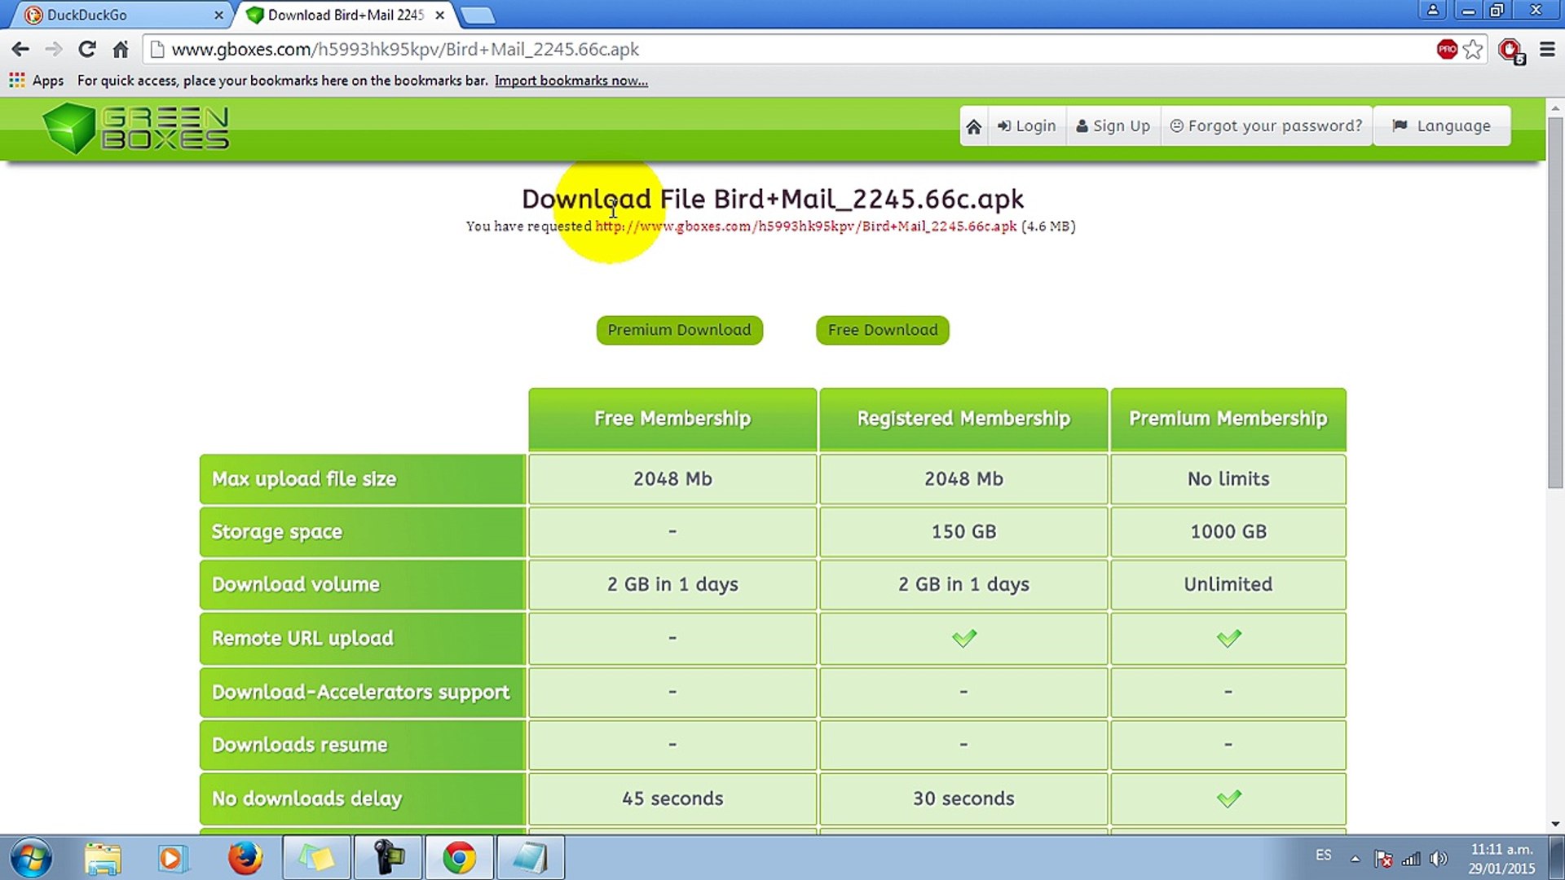Image resolution: width=1565 pixels, height=880 pixels.
Task: Switch to the DuckDuckGo tab
Action: point(106,15)
